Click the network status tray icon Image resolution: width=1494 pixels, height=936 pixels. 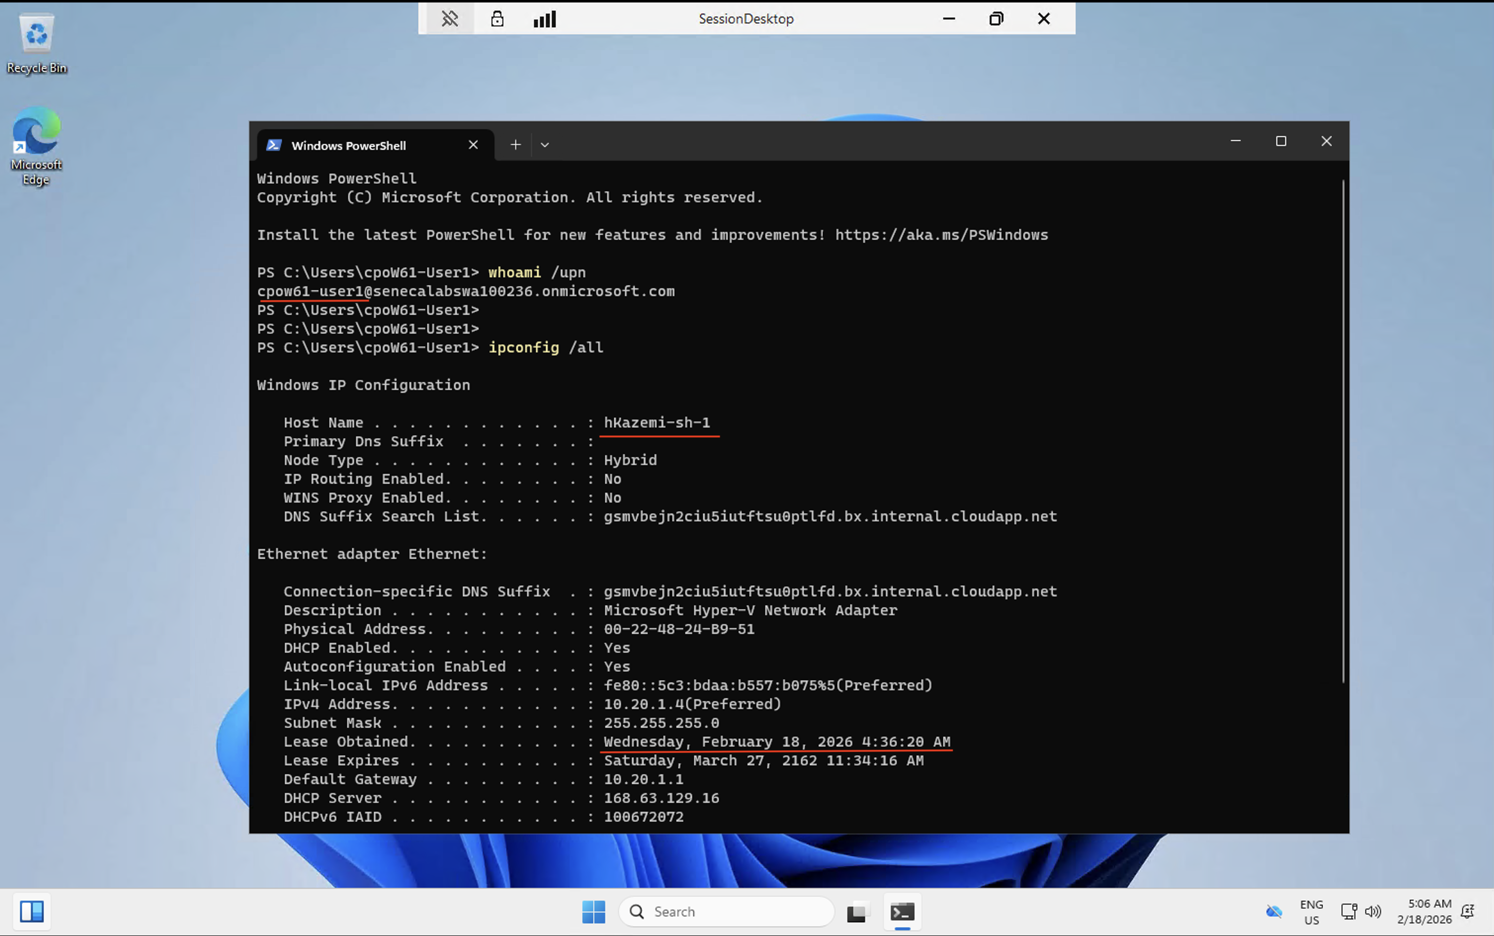(1349, 912)
